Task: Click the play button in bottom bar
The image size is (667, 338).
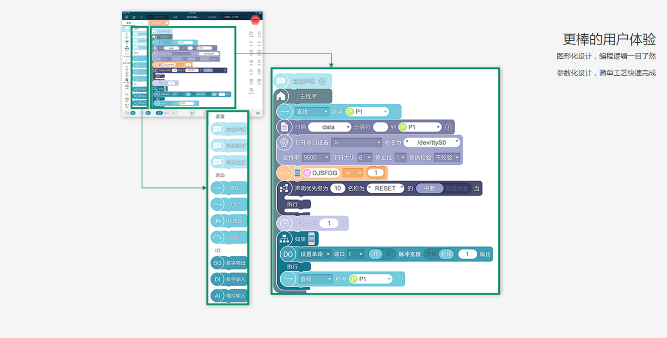Action: point(192,113)
